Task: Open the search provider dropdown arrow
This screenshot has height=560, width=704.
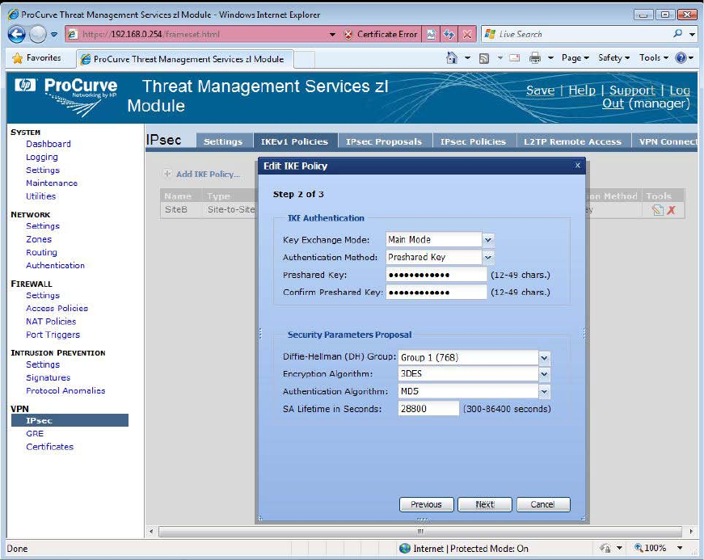Action: click(x=693, y=34)
